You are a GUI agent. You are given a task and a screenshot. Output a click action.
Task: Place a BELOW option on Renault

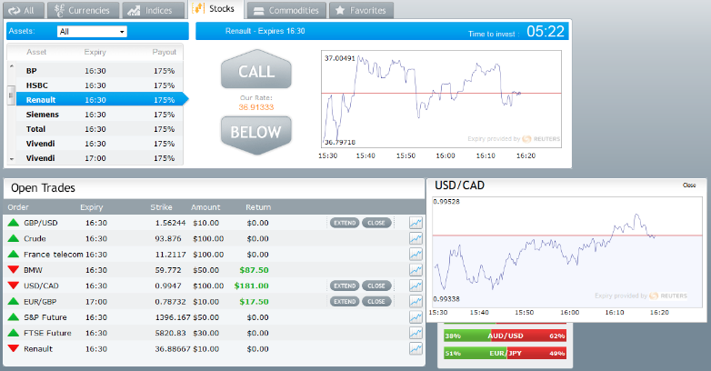256,135
